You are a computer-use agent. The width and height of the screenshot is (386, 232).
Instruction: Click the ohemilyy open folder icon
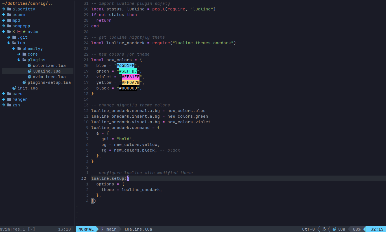click(19, 49)
